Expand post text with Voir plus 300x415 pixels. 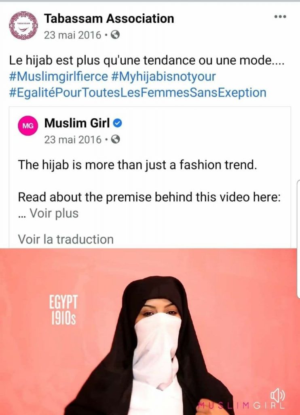coord(54,213)
